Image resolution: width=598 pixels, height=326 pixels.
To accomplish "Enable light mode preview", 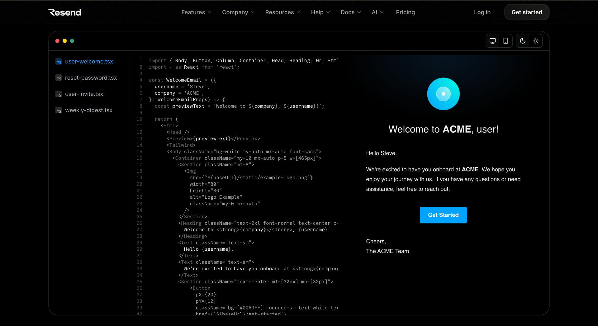I will [536, 41].
